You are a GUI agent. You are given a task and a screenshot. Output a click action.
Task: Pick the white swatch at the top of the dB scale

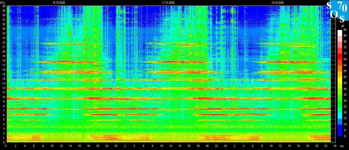click(340, 33)
